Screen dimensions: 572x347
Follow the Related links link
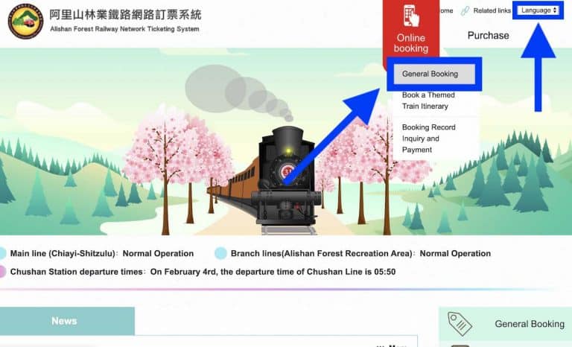pyautogui.click(x=492, y=11)
